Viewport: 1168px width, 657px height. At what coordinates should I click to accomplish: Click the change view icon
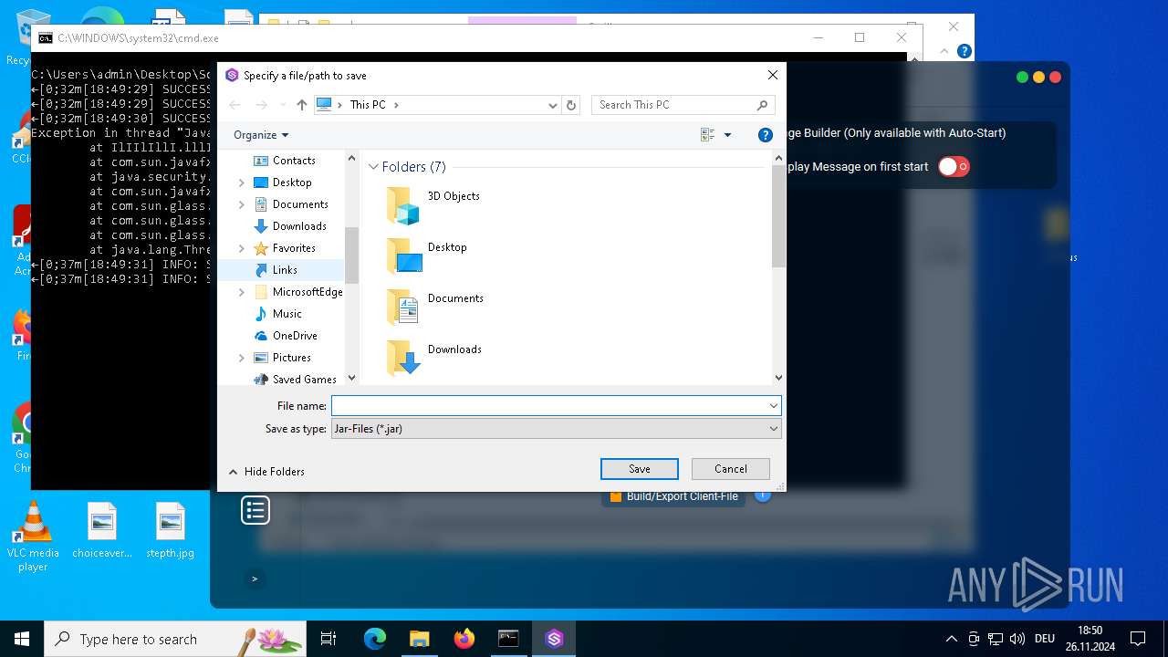point(708,135)
